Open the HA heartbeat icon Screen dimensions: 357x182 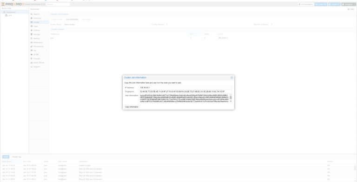32,51
